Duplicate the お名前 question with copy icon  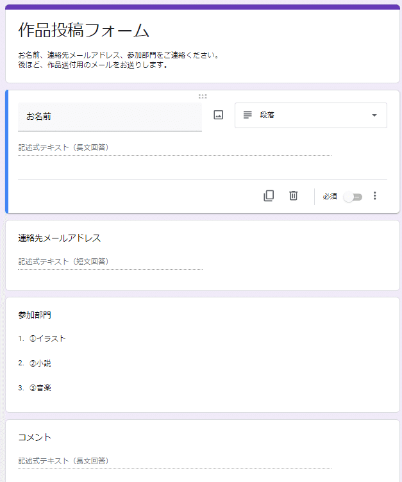[269, 196]
